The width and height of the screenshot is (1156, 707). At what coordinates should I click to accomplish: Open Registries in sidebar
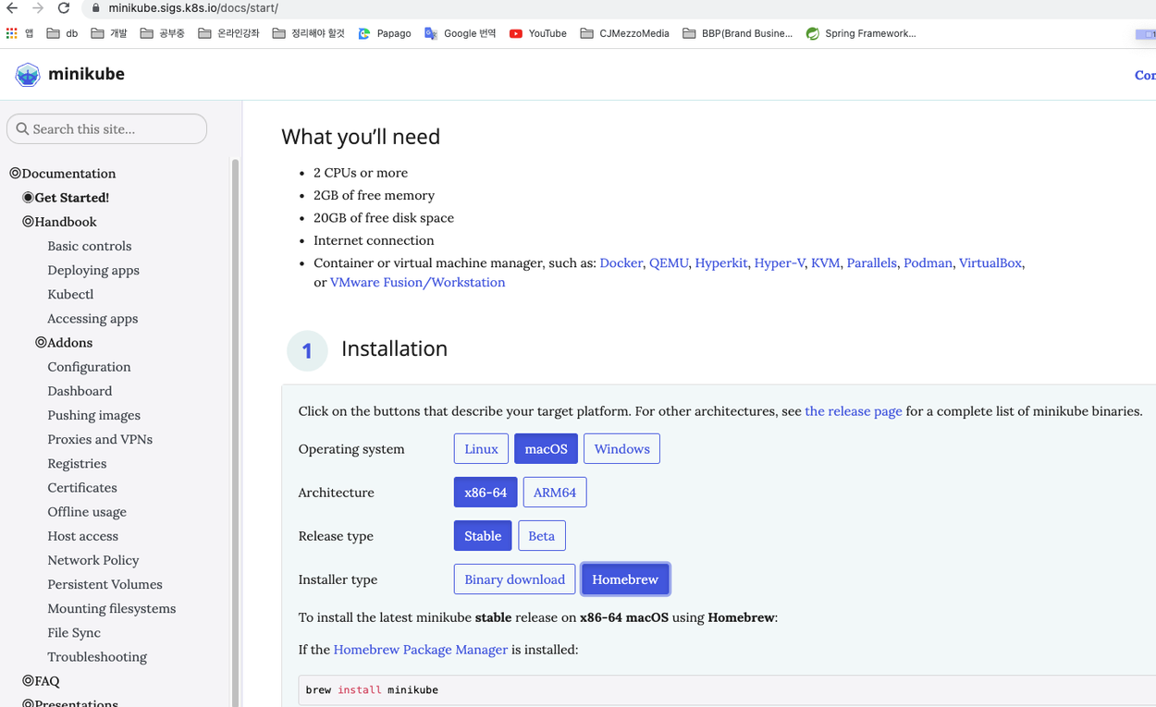click(77, 463)
